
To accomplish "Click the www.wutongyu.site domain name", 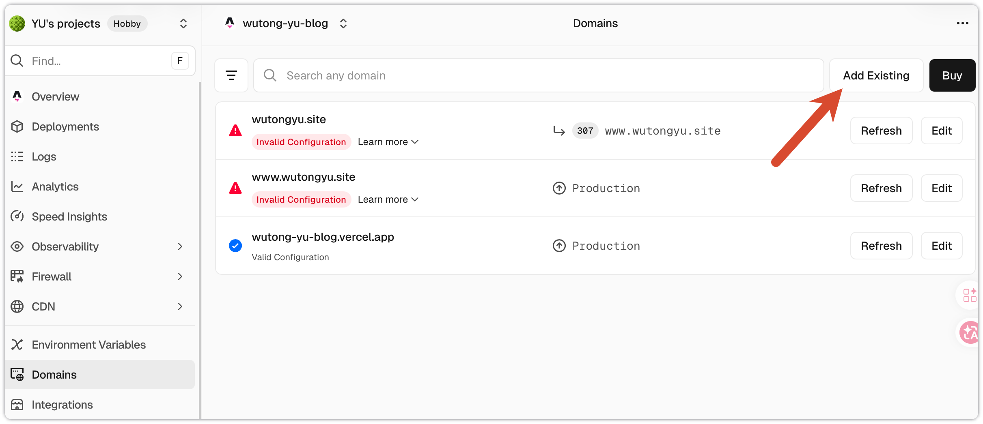I will click(x=304, y=177).
